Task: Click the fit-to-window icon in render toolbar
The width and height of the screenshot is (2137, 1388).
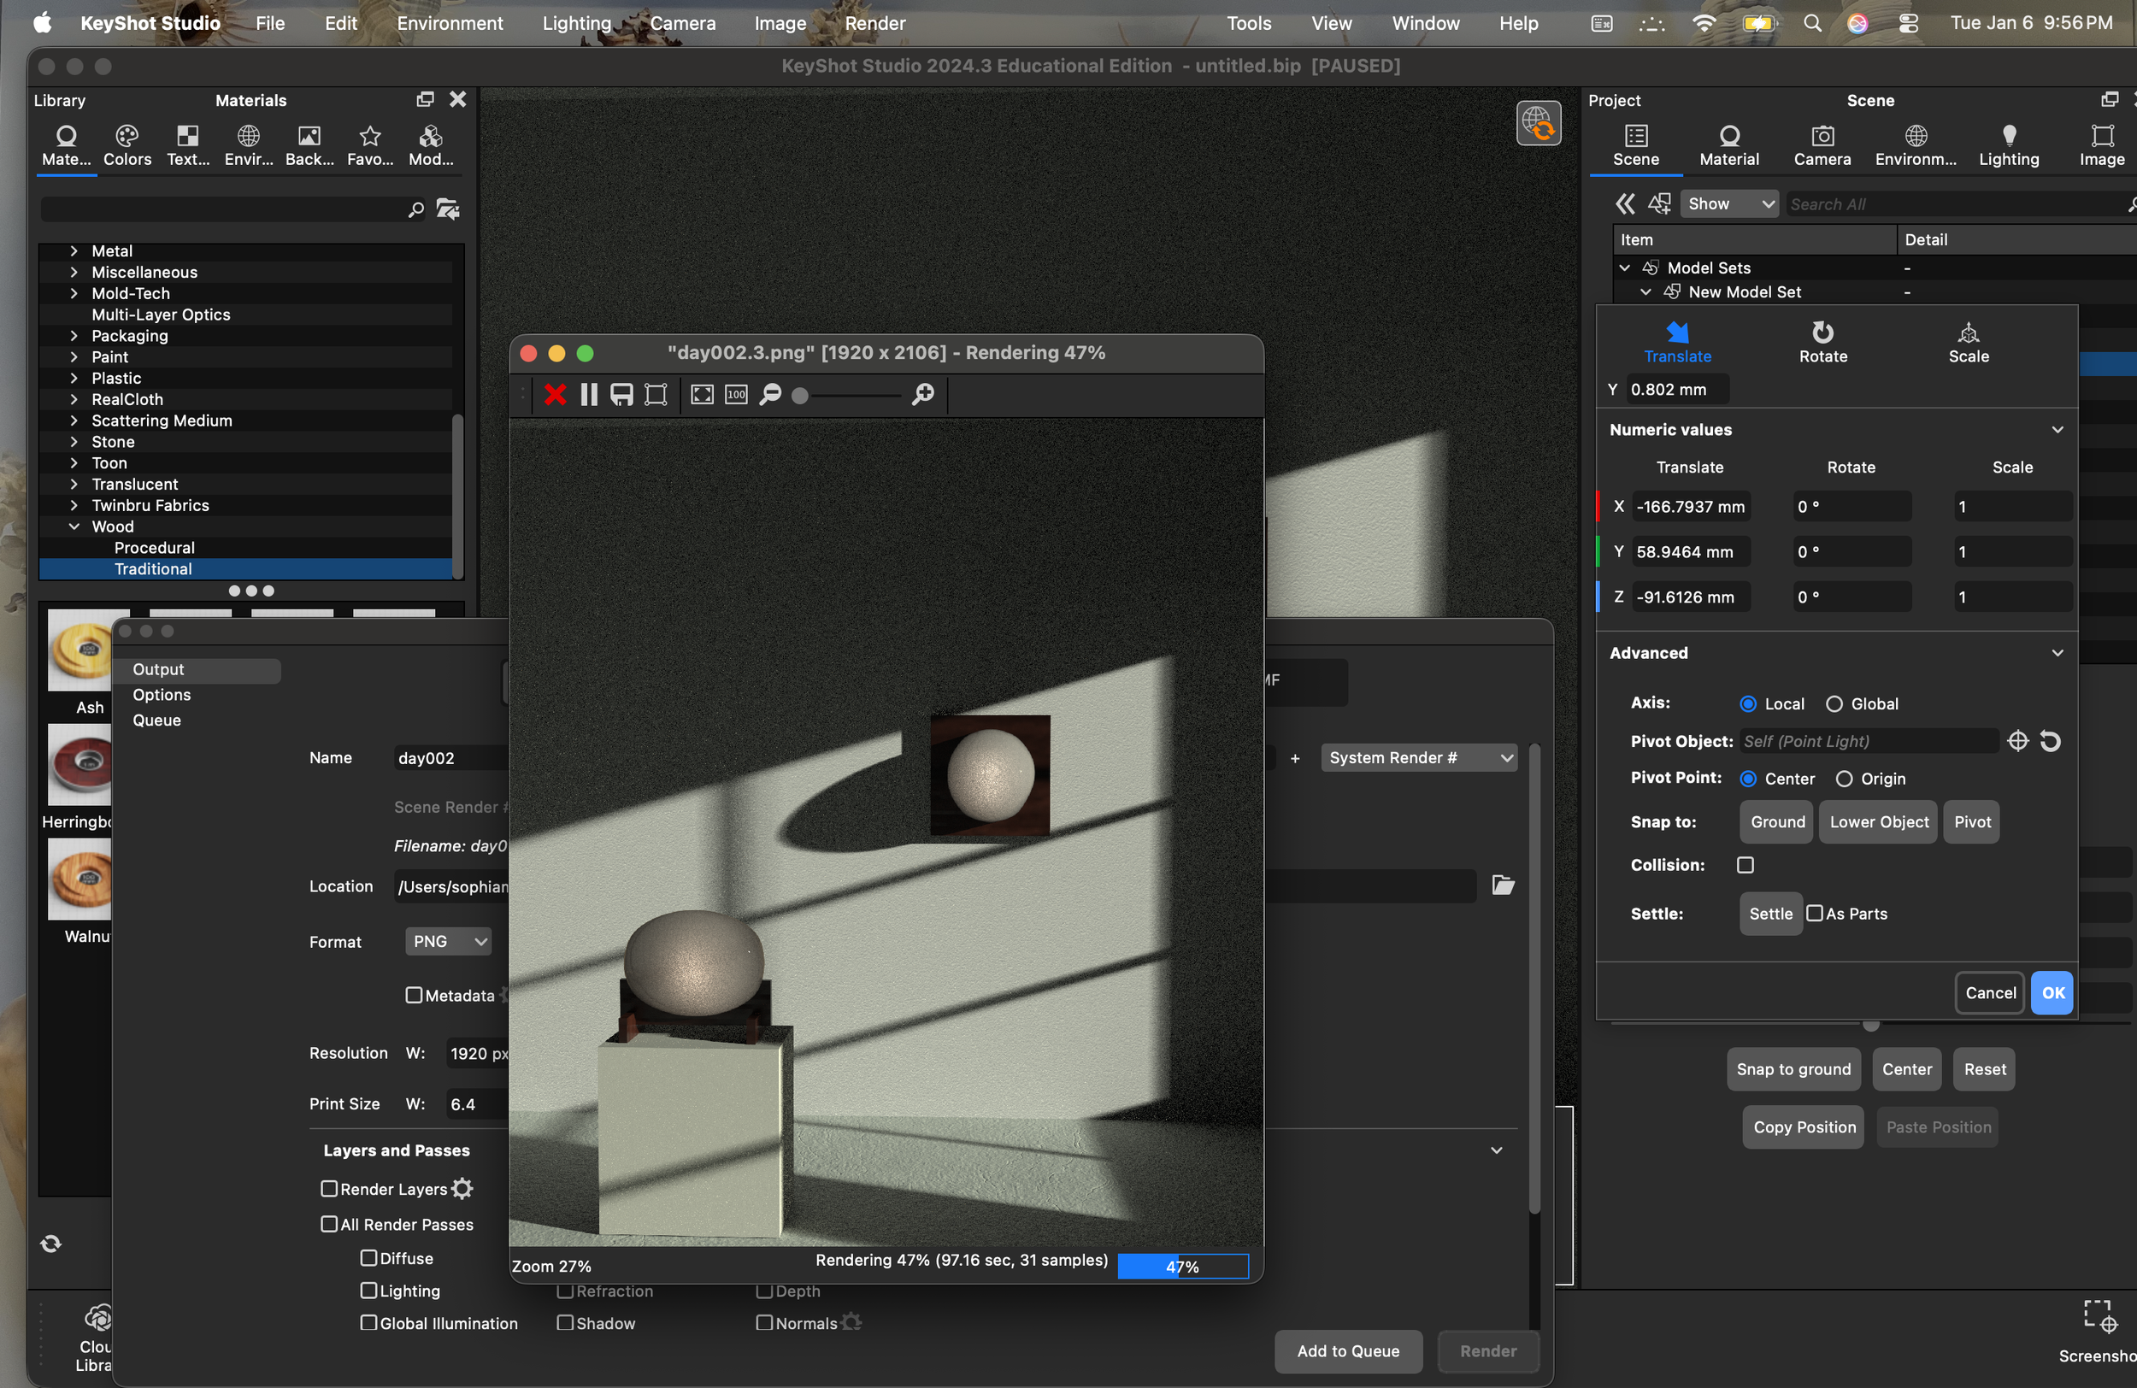Action: (x=702, y=394)
